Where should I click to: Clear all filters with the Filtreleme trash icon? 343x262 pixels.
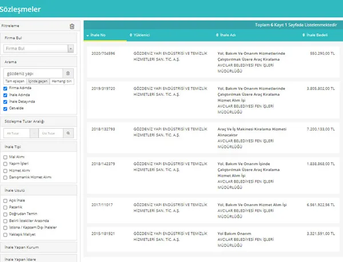point(72,26)
